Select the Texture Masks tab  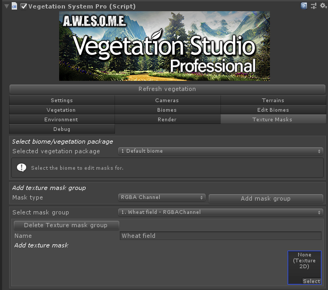[273, 120]
